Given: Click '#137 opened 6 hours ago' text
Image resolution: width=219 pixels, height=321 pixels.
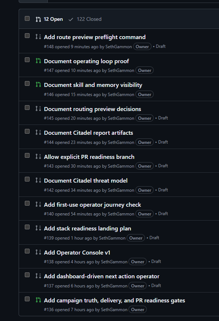Looking at the screenshot, I should pos(69,286).
